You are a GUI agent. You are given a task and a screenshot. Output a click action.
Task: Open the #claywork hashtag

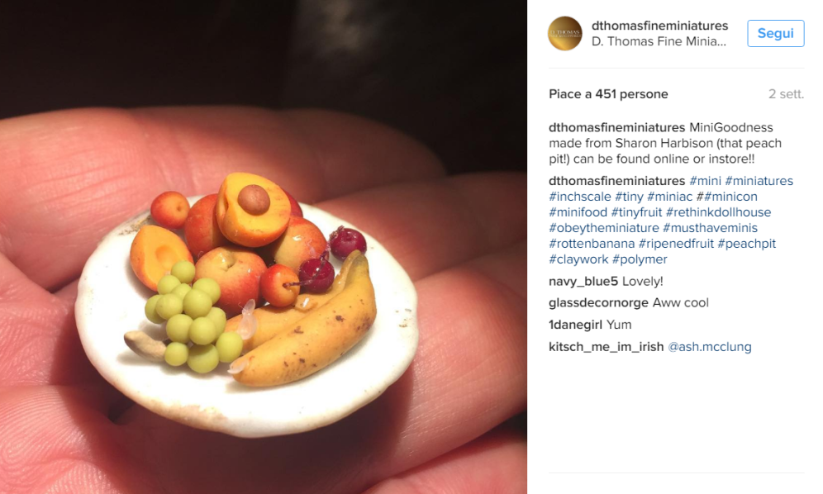pyautogui.click(x=578, y=259)
